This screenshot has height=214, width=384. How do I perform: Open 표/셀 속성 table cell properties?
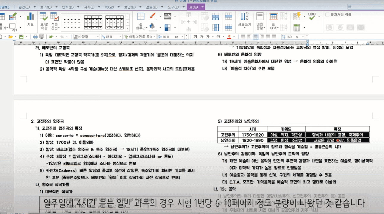43,21
